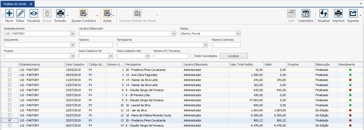Click the Imprimir printer icon
This screenshot has height=130, width=364.
click(x=338, y=14)
